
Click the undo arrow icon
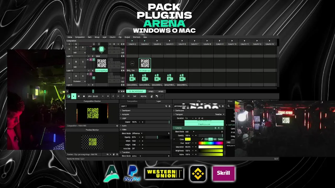click(x=157, y=96)
